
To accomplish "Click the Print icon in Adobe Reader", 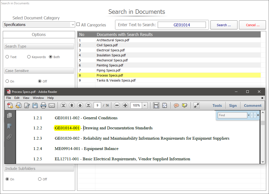I will (43, 105).
